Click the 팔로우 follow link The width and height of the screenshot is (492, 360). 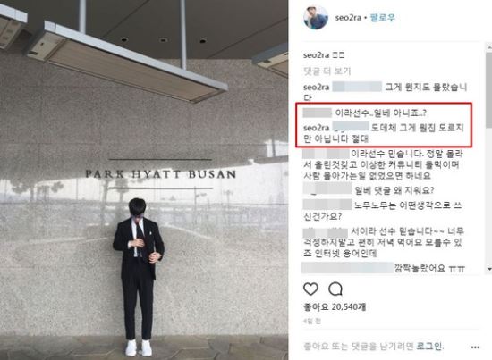(382, 18)
